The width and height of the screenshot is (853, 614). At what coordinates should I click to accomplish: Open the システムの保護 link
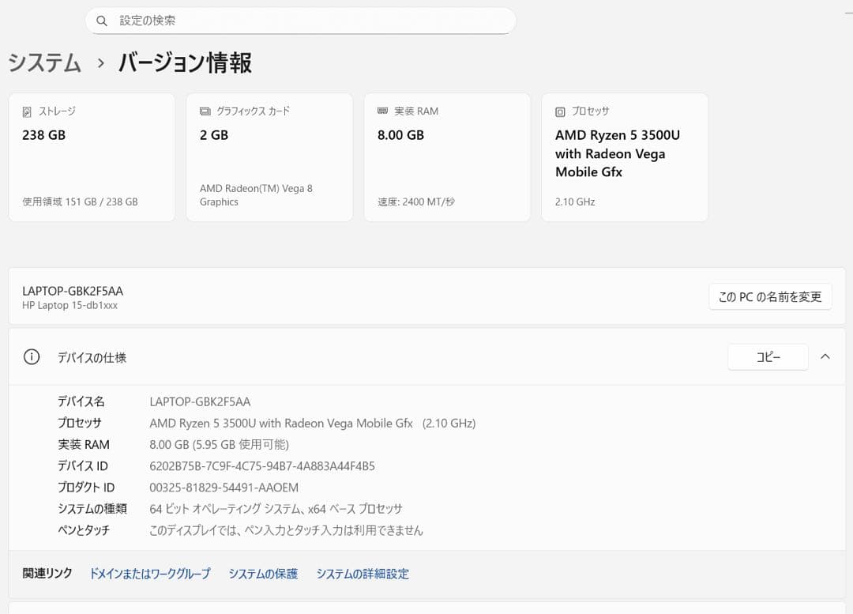pos(263,573)
